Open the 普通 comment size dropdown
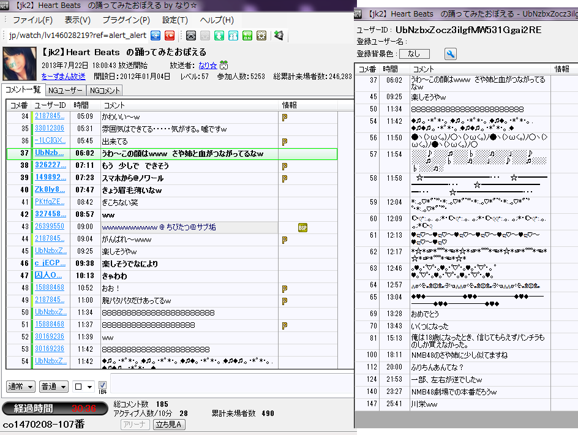Image resolution: width=578 pixels, height=435 pixels. (54, 387)
